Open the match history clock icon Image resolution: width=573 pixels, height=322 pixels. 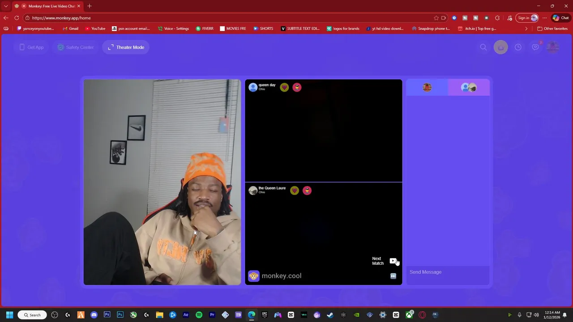(x=518, y=47)
